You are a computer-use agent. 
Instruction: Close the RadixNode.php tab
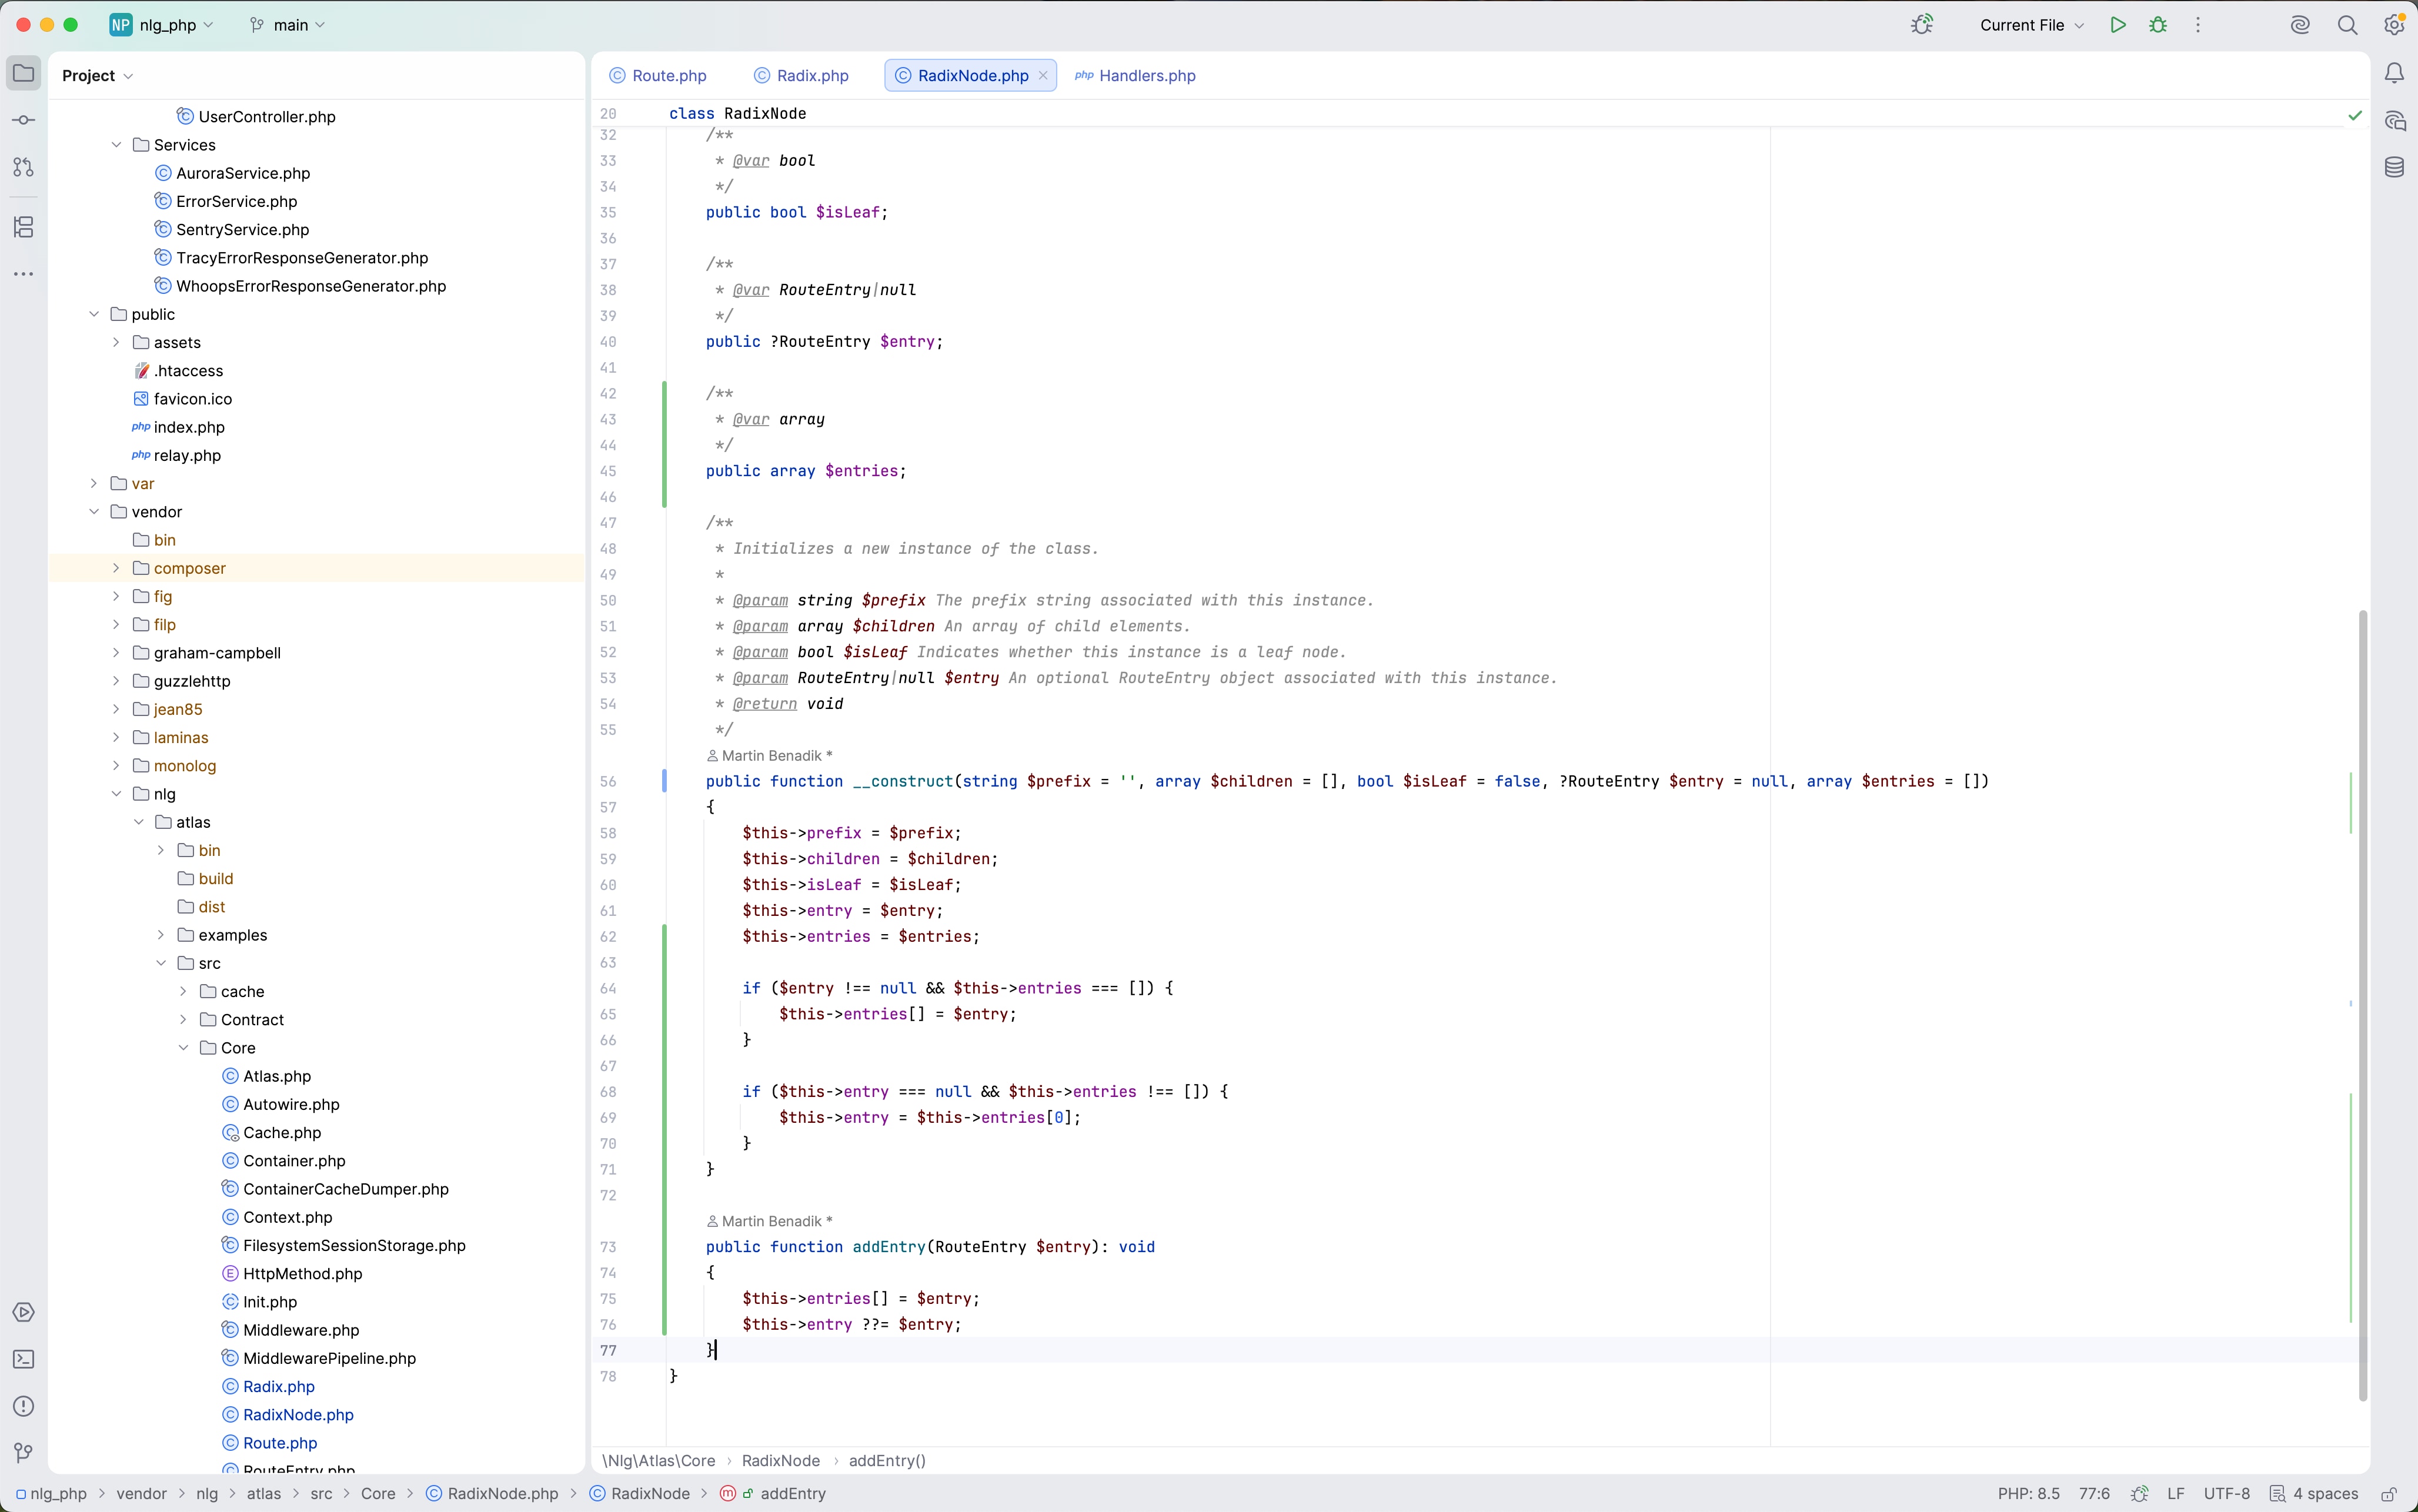[x=1043, y=76]
